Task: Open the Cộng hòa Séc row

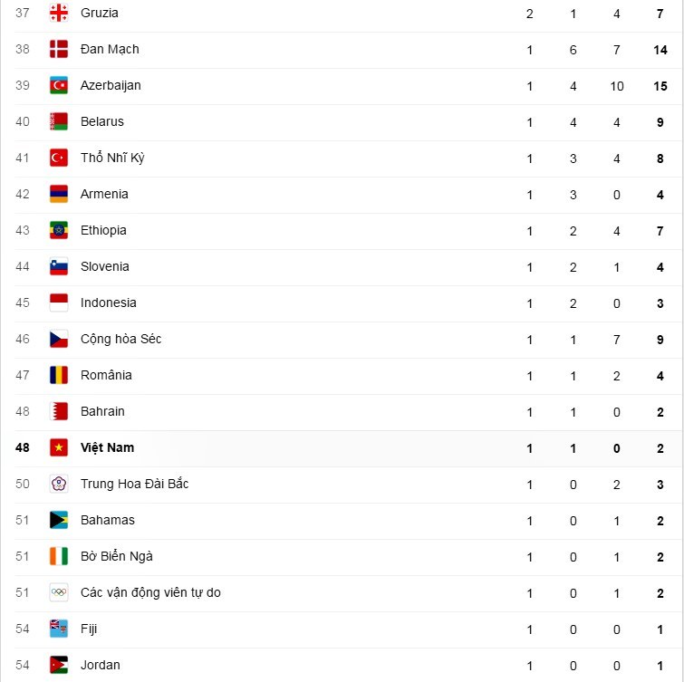Action: click(x=120, y=339)
